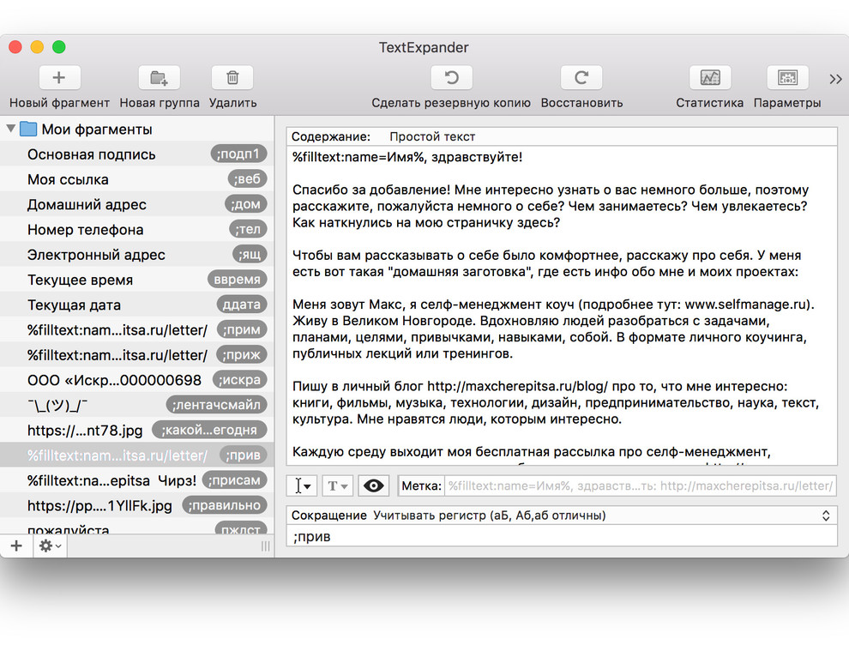Click the trash Delete icon
The width and height of the screenshot is (849, 645).
coord(232,78)
